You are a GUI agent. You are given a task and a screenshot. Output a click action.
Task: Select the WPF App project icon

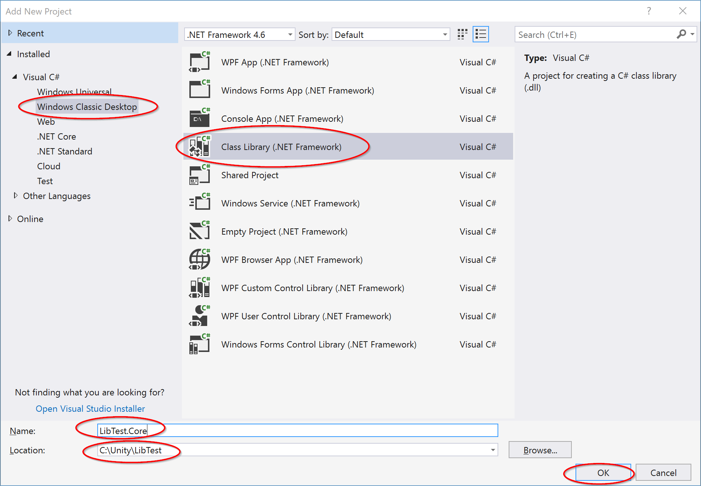coord(200,62)
